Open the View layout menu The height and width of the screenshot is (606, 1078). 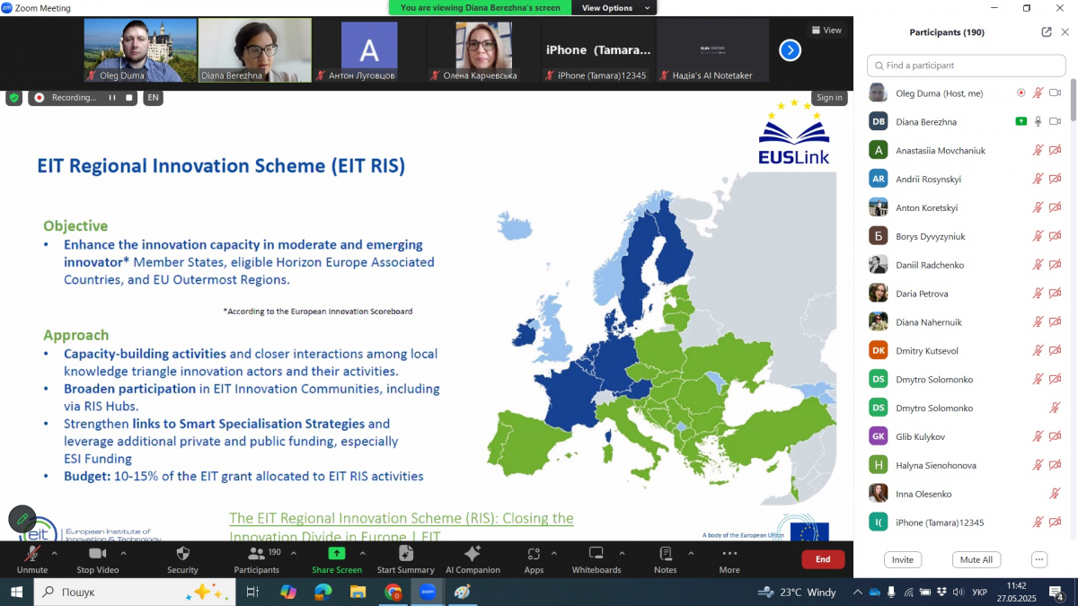click(x=826, y=30)
